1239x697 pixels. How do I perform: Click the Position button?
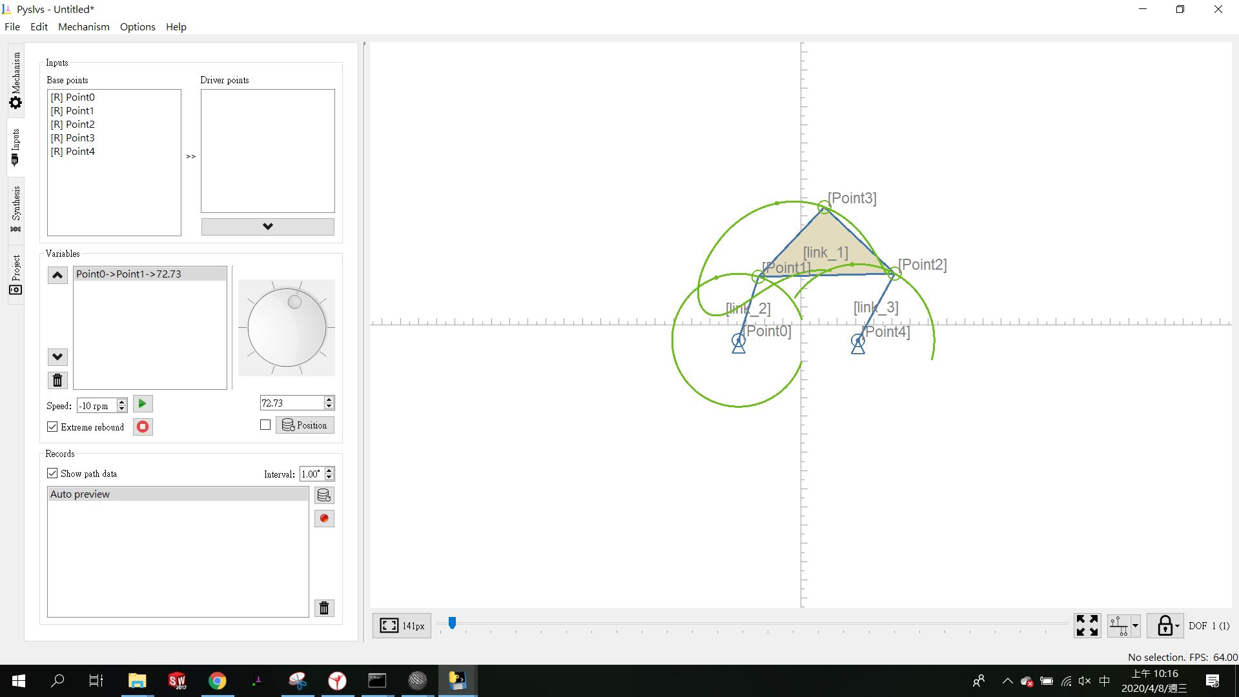305,425
